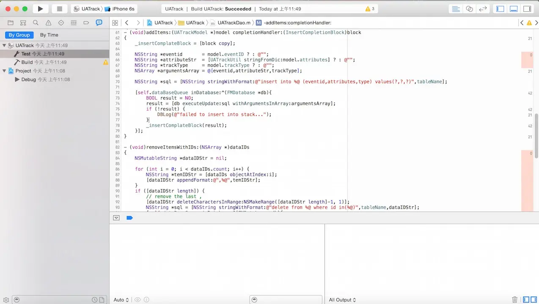Select the Test 上午11:49 report
The height and width of the screenshot is (304, 539).
point(55,54)
